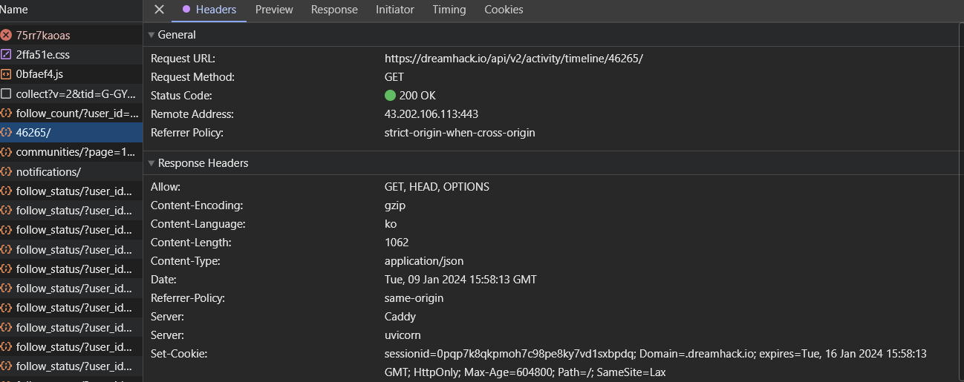Click the CSS file icon for 2ffa51e.css
Viewport: 964px width, 382px height.
pyautogui.click(x=7, y=54)
